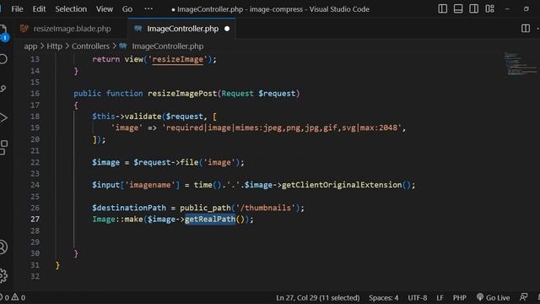This screenshot has width=540, height=304.
Task: Click the 'app' breadcrumb segment
Action: point(30,46)
